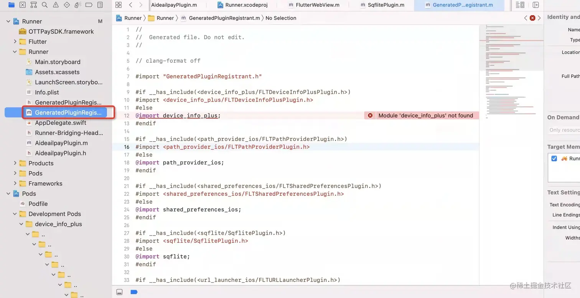The height and width of the screenshot is (298, 580).
Task: Collapse the top-level Runner project
Action: point(8,21)
